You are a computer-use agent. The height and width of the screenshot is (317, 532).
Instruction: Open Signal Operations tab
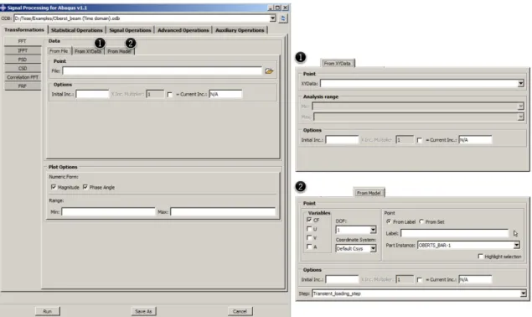130,30
